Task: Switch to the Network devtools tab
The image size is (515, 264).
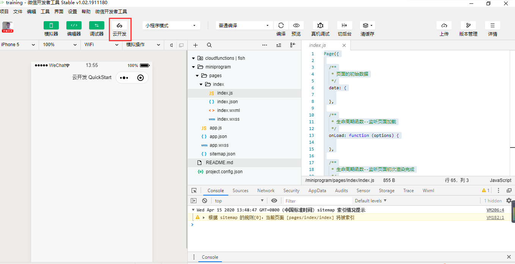Action: pos(266,191)
